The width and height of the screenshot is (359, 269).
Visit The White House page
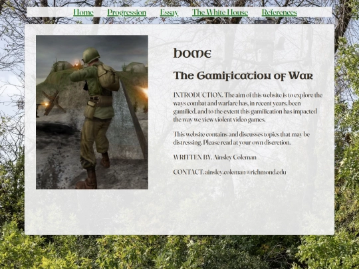point(220,13)
